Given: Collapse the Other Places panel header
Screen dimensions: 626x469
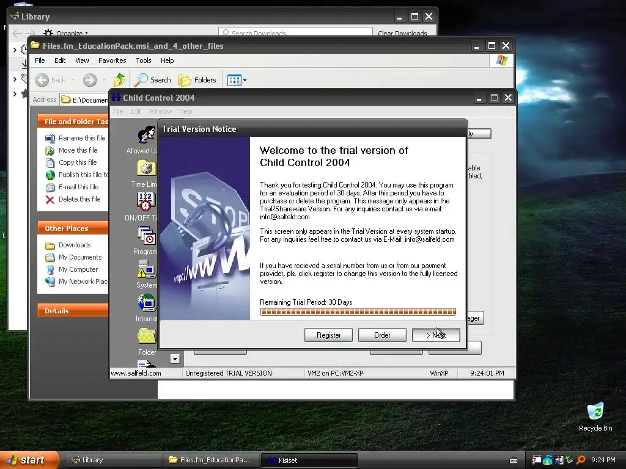Looking at the screenshot, I should (x=73, y=228).
